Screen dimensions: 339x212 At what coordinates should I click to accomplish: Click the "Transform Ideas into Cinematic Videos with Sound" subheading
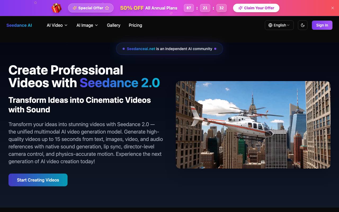pos(80,105)
